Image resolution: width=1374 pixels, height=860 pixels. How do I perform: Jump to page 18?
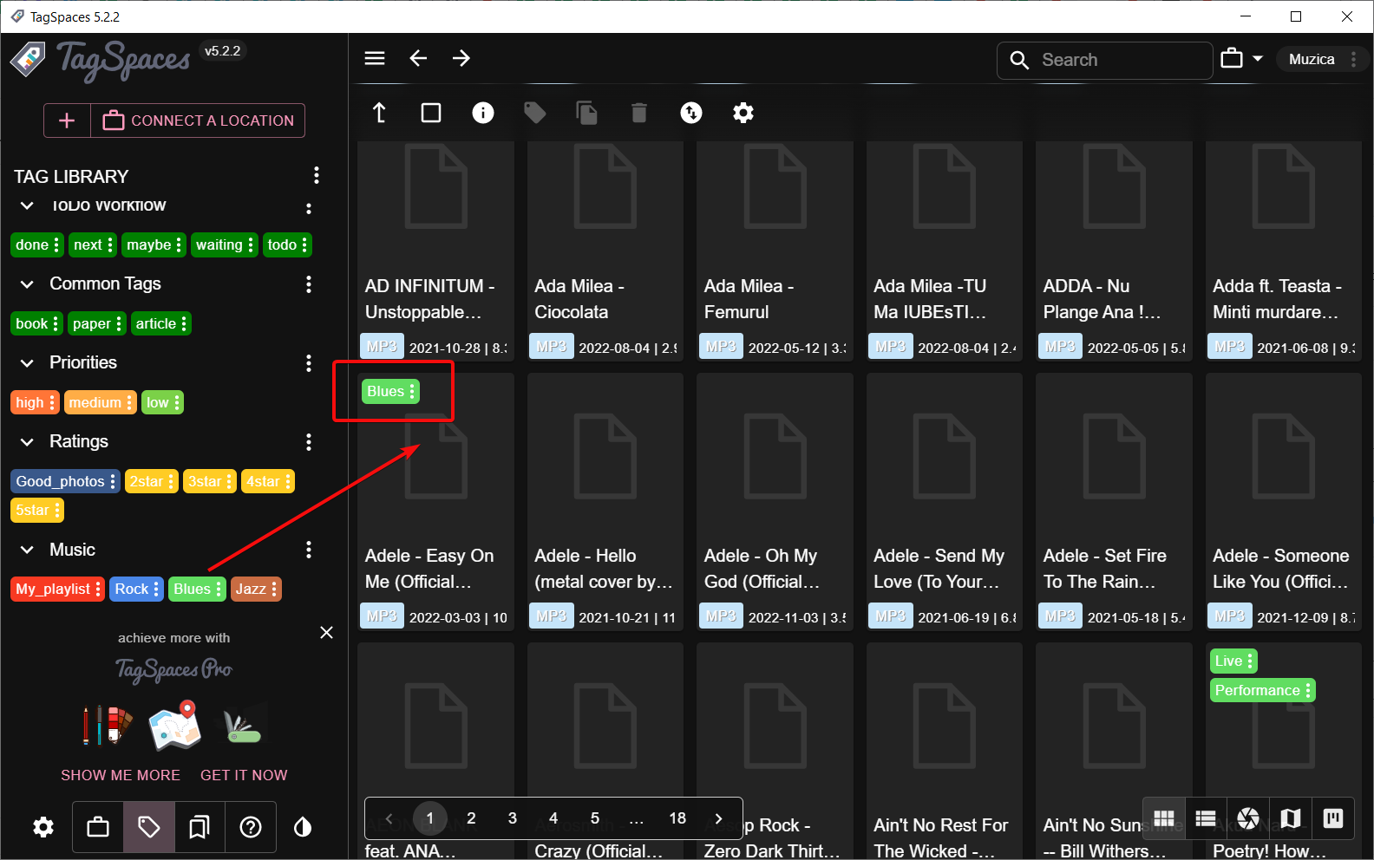tap(677, 818)
